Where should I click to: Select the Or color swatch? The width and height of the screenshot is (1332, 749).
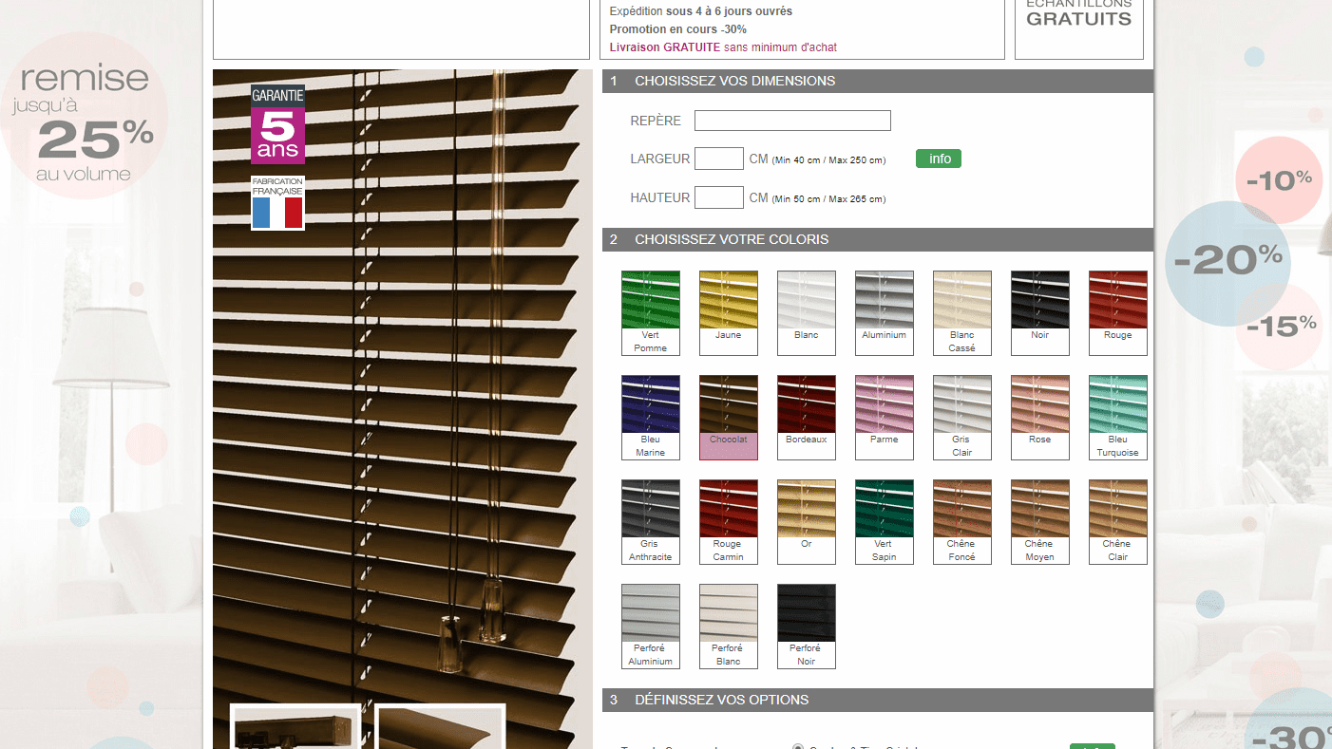tap(807, 522)
